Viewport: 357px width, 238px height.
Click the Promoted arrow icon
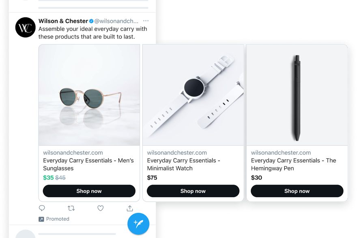[x=41, y=219]
